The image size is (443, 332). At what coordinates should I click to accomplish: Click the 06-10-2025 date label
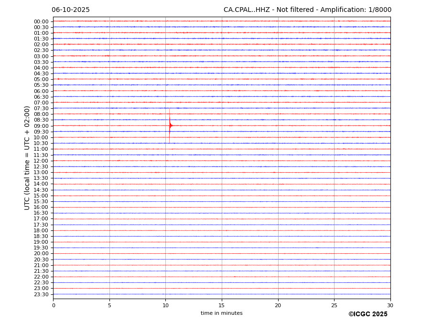tap(71, 10)
